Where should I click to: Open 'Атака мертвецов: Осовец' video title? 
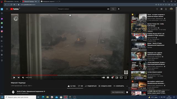[157, 63]
